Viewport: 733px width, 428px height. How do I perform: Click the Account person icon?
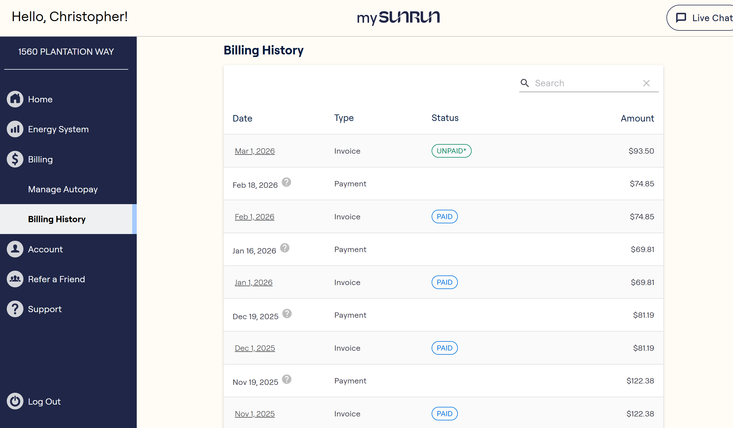tap(15, 249)
